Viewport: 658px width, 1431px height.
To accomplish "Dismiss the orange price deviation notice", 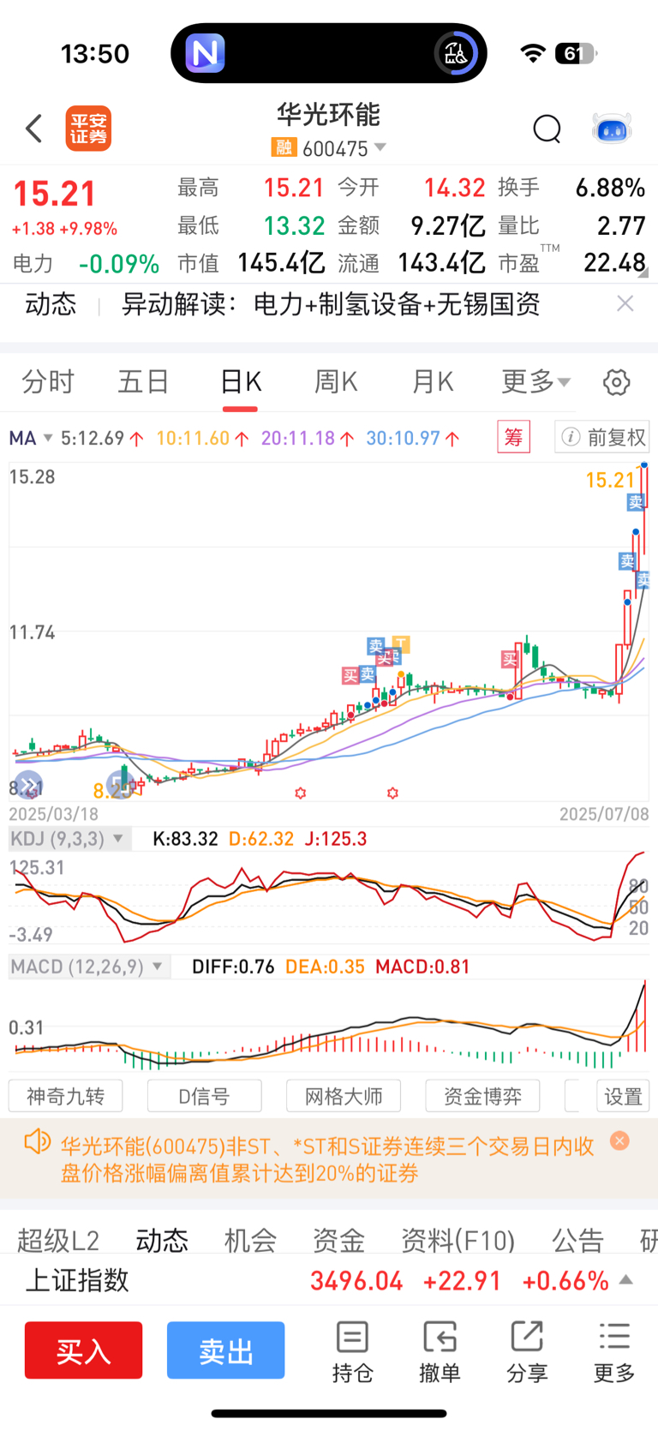I will pos(619,1141).
